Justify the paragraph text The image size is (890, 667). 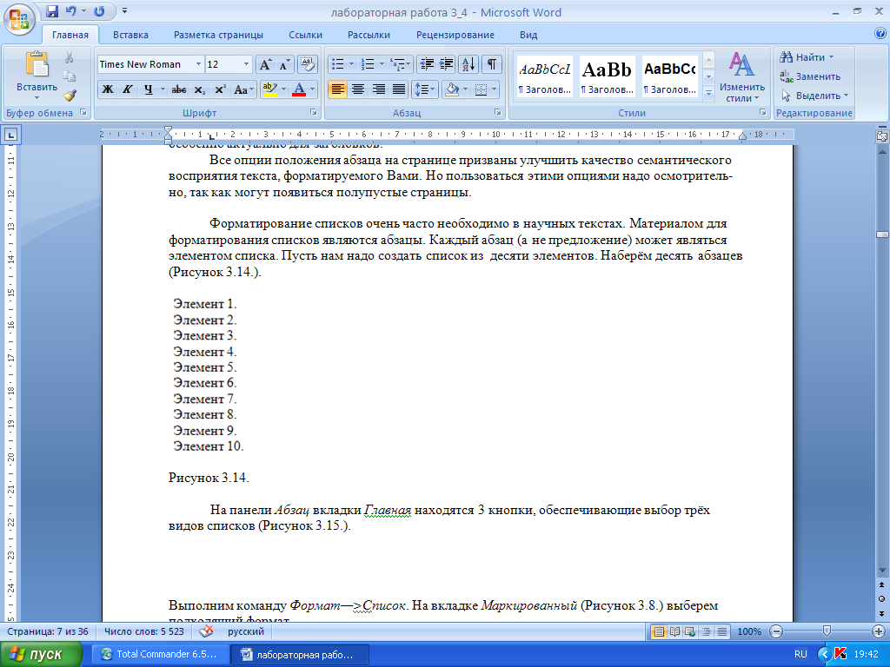pos(399,89)
